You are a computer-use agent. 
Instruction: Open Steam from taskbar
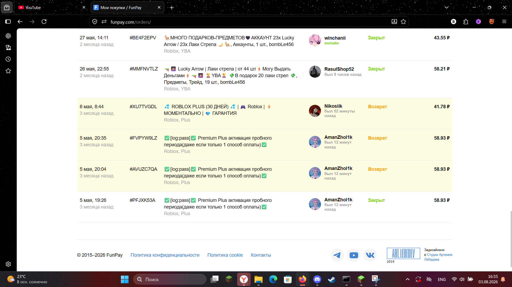click(332, 279)
